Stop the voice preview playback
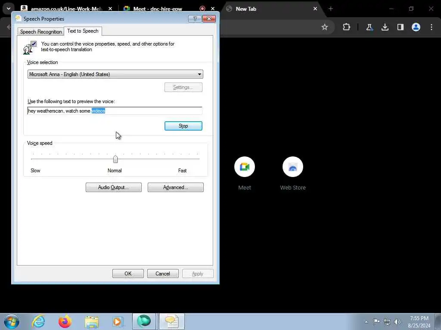441x330 pixels. pyautogui.click(x=183, y=126)
